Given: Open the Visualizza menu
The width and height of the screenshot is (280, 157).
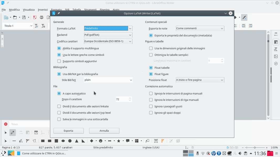Looking at the screenshot, I should tap(29, 10).
